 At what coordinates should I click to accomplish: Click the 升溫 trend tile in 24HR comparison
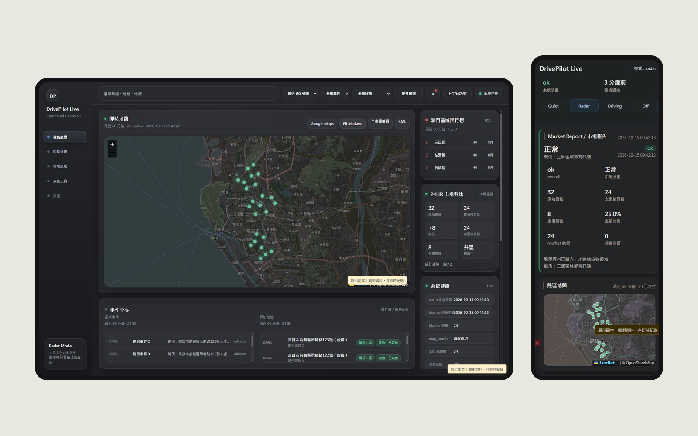[477, 250]
